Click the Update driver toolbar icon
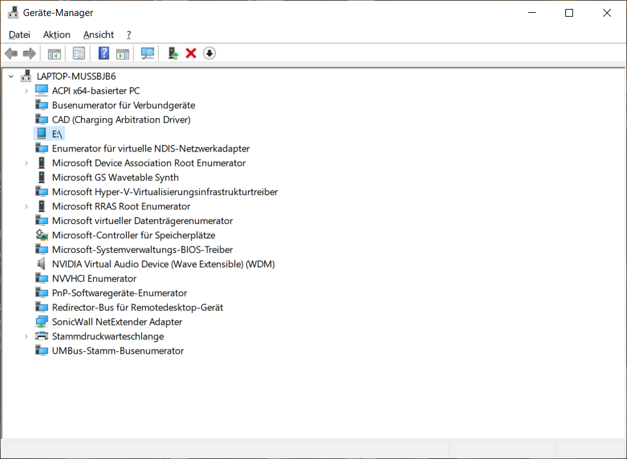This screenshot has width=627, height=459. click(x=173, y=53)
